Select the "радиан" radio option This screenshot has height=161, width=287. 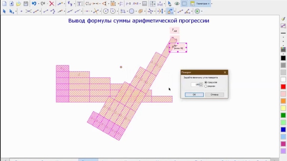tap(206, 86)
